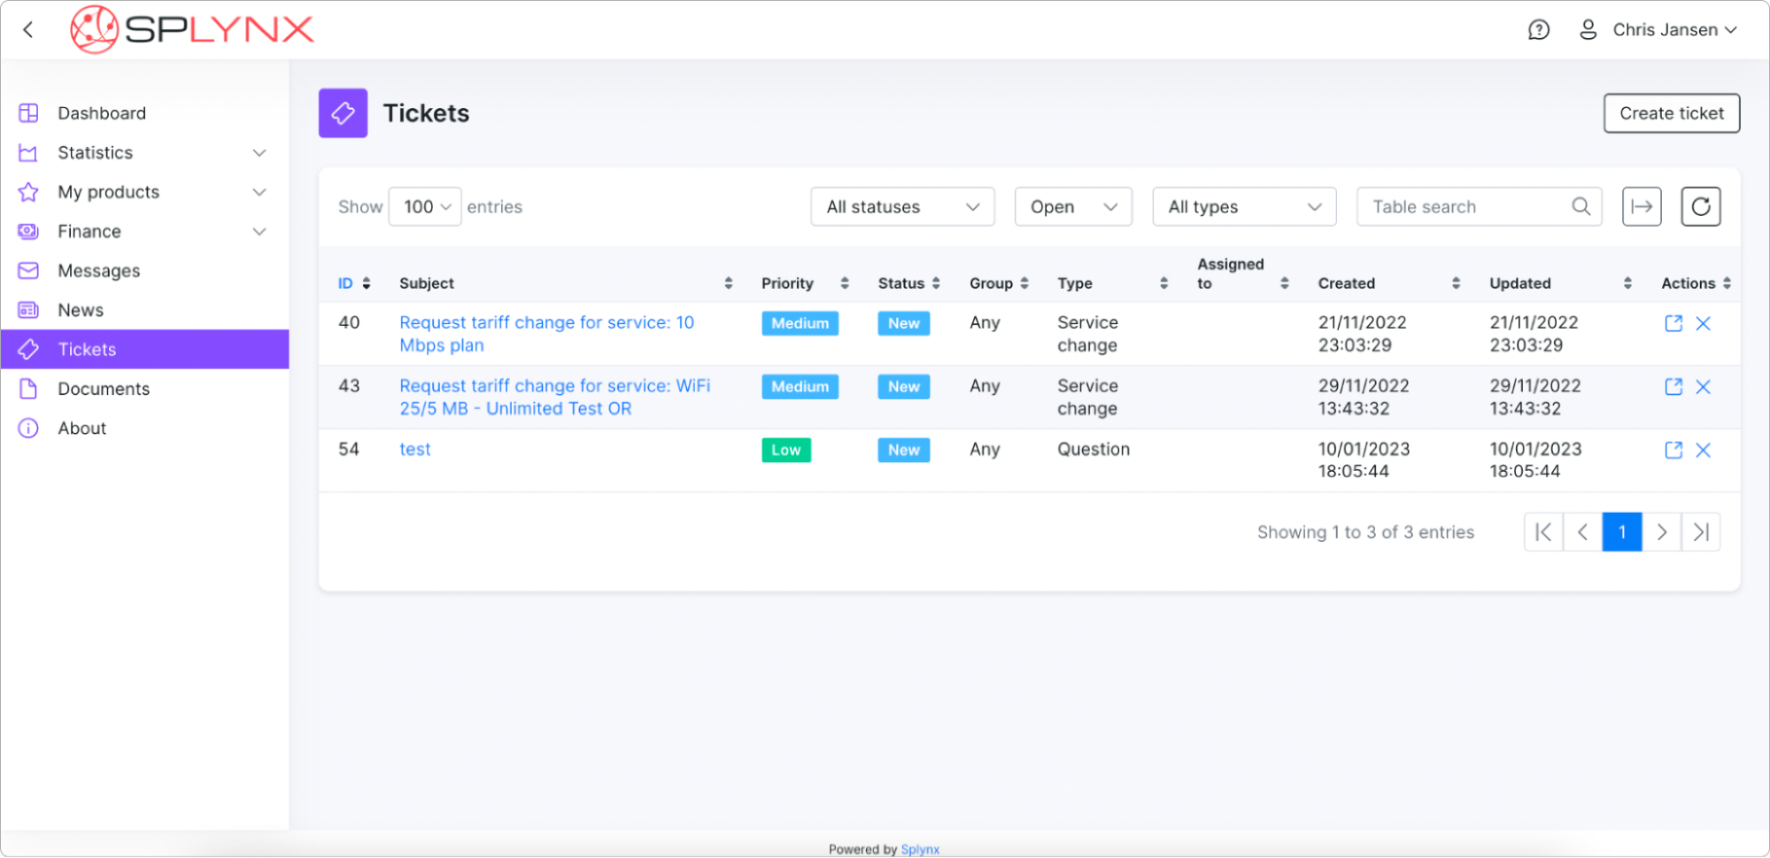Viewport: 1770px width, 858px height.
Task: Click the export table icon
Action: pos(1642,207)
